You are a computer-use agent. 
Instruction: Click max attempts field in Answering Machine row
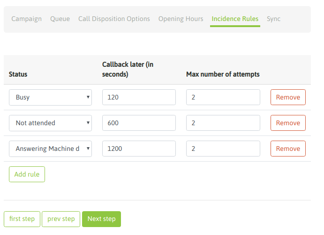pyautogui.click(x=223, y=149)
